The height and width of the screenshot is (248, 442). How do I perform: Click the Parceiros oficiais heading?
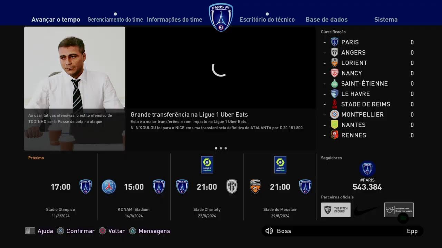[x=337, y=197]
